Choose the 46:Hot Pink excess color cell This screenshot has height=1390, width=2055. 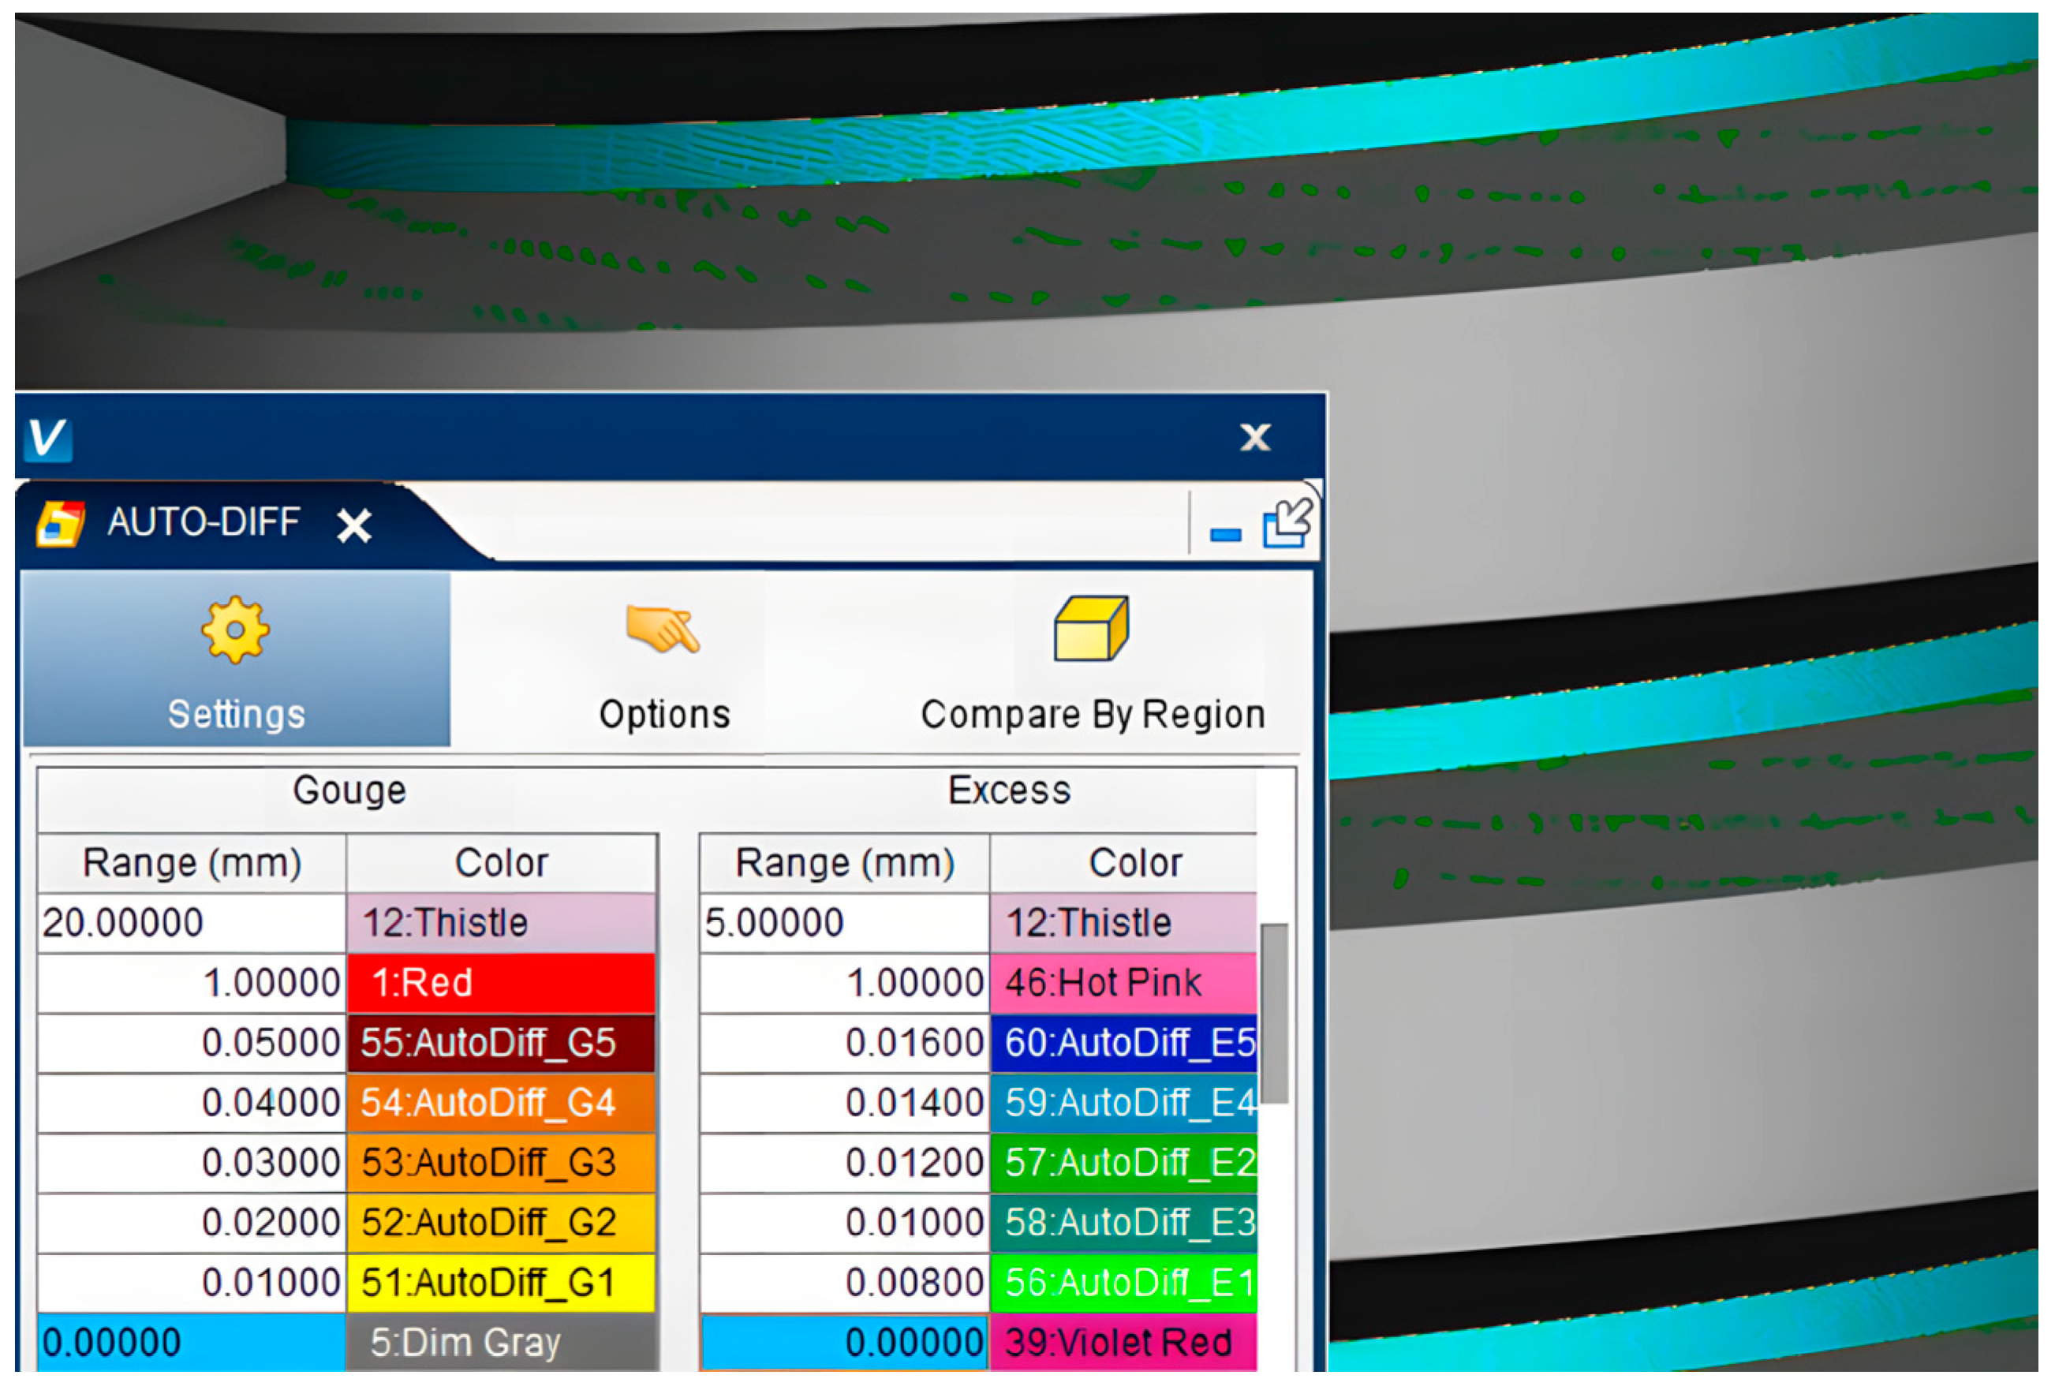pyautogui.click(x=1122, y=982)
